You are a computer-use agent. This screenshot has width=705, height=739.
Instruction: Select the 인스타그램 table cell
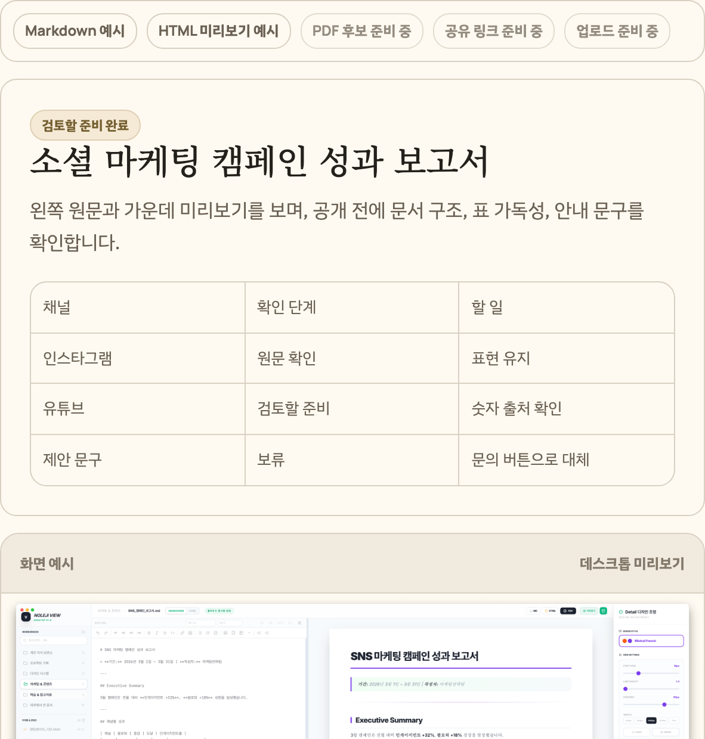138,358
